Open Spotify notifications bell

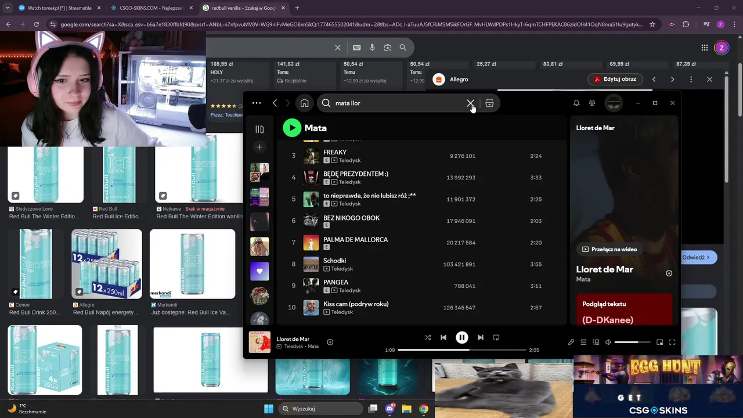coord(576,103)
